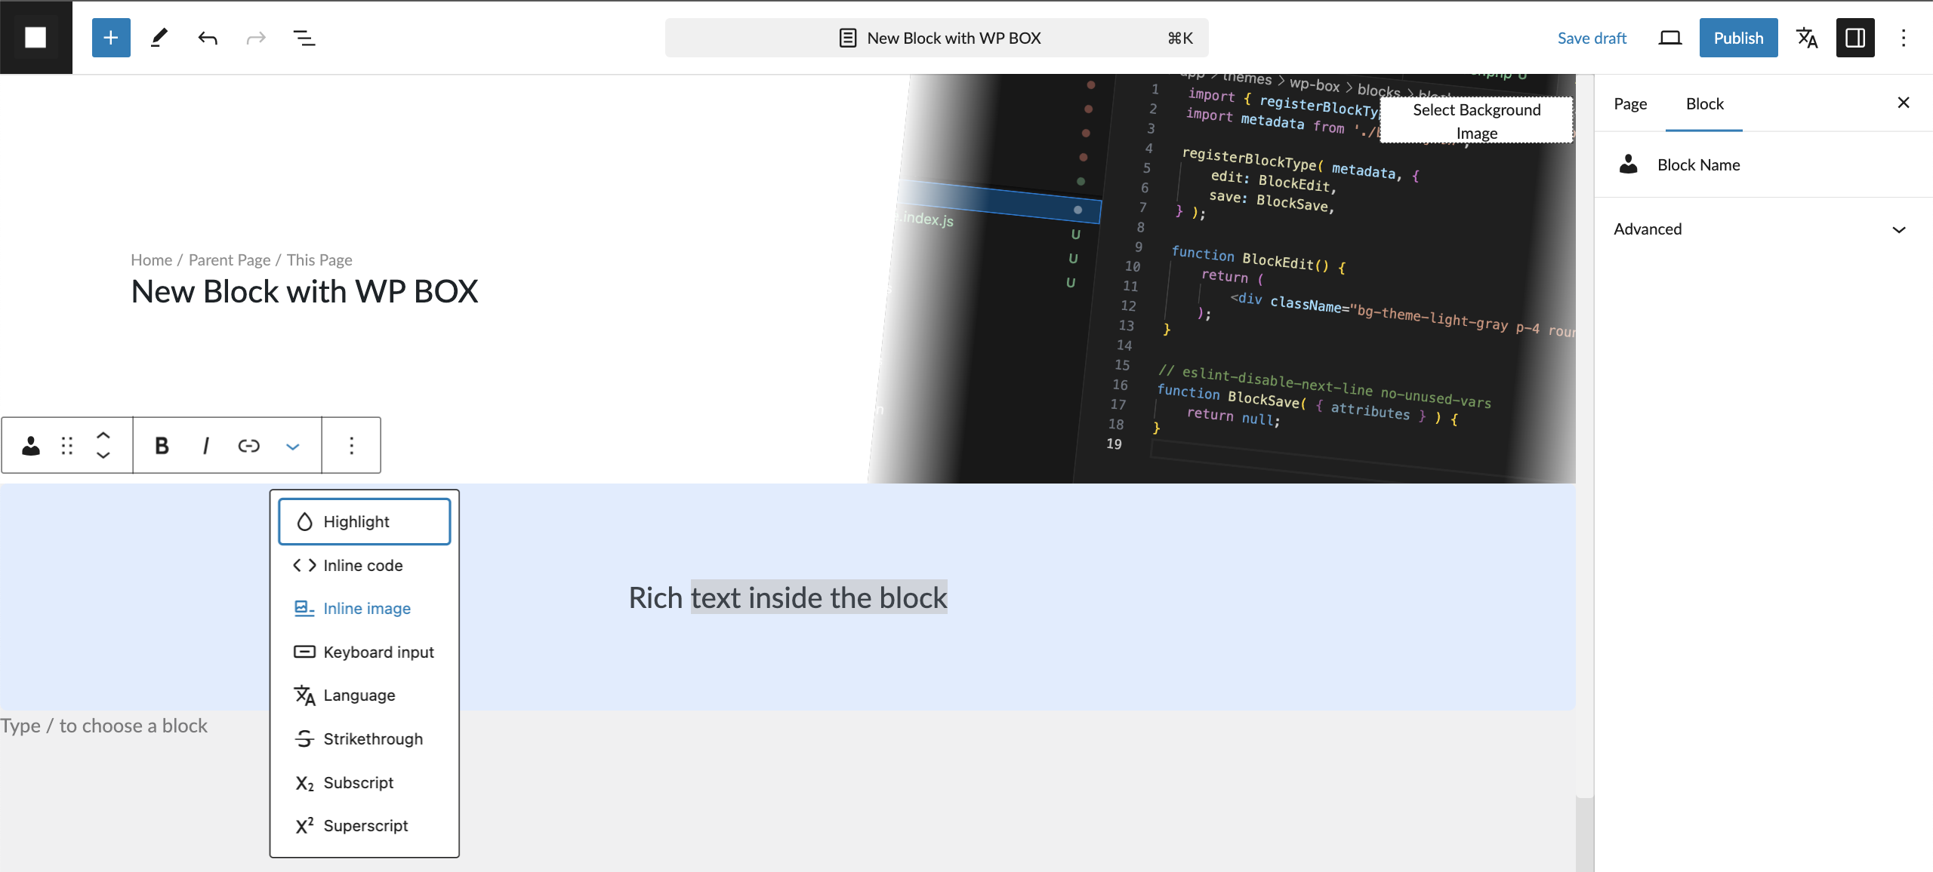Click the code editor background image

pyautogui.click(x=1223, y=279)
